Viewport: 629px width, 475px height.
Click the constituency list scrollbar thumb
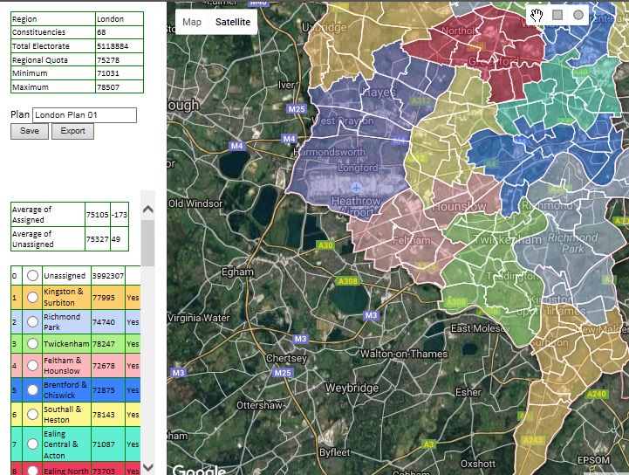click(148, 243)
